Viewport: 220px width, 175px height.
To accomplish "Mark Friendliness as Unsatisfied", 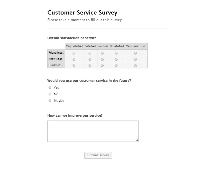I will coord(116,53).
